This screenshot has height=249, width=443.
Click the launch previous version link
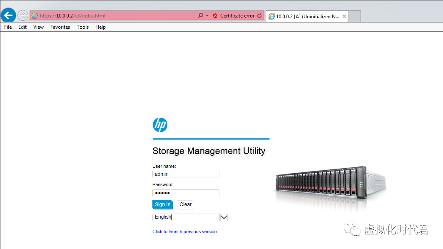pyautogui.click(x=185, y=232)
